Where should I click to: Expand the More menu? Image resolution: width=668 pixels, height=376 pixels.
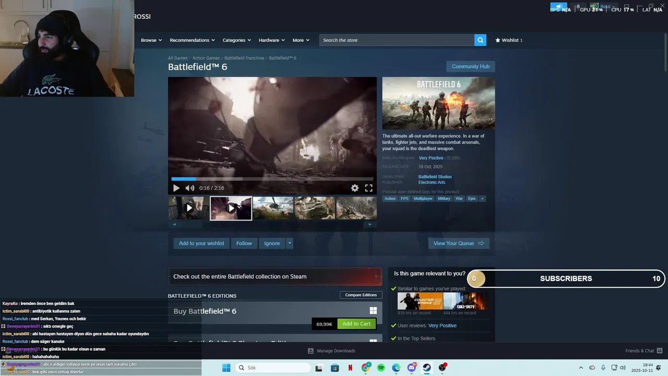(301, 40)
